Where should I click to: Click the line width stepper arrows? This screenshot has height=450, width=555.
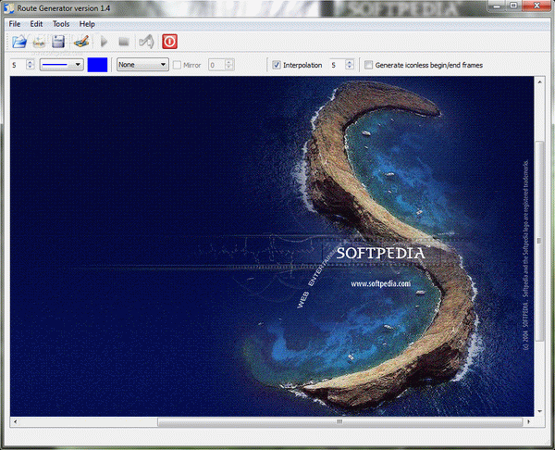(31, 65)
